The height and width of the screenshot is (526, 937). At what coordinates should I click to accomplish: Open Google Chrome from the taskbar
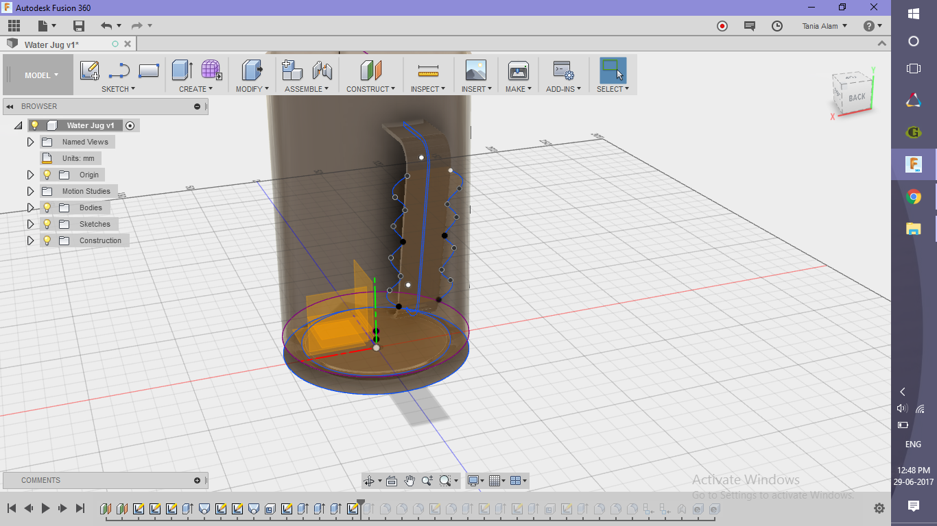tap(914, 197)
